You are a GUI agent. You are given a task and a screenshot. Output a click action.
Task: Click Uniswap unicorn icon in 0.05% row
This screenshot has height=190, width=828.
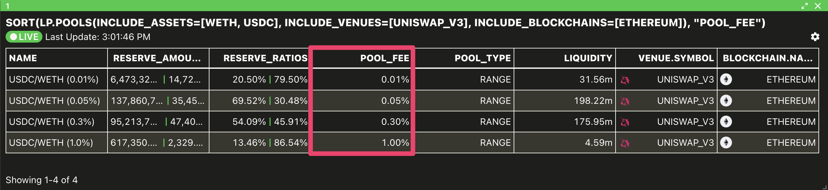click(x=625, y=101)
